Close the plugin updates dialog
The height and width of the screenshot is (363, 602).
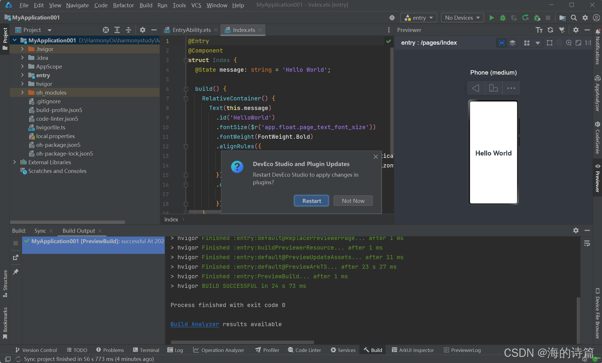pyautogui.click(x=376, y=157)
